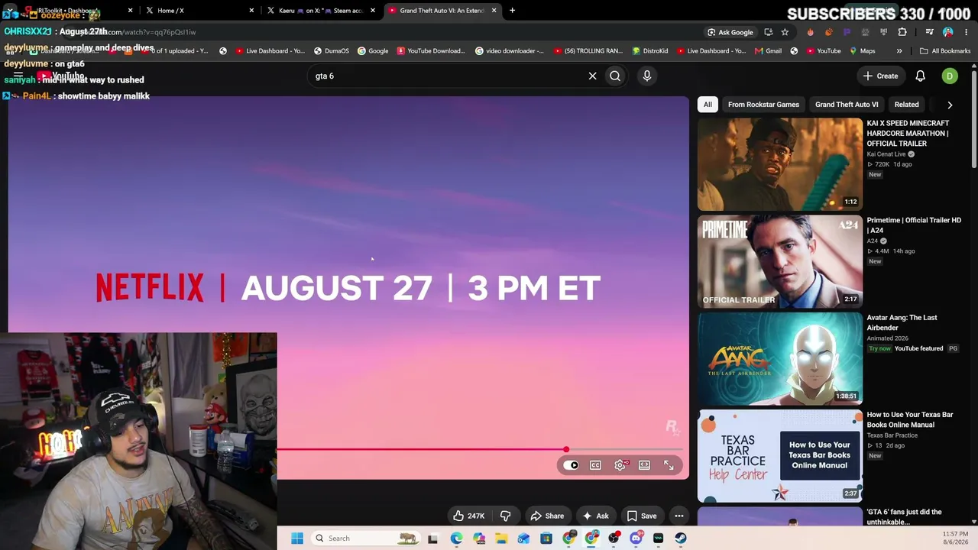Seek using the video progress bar handle
The image size is (978, 550).
tap(566, 449)
